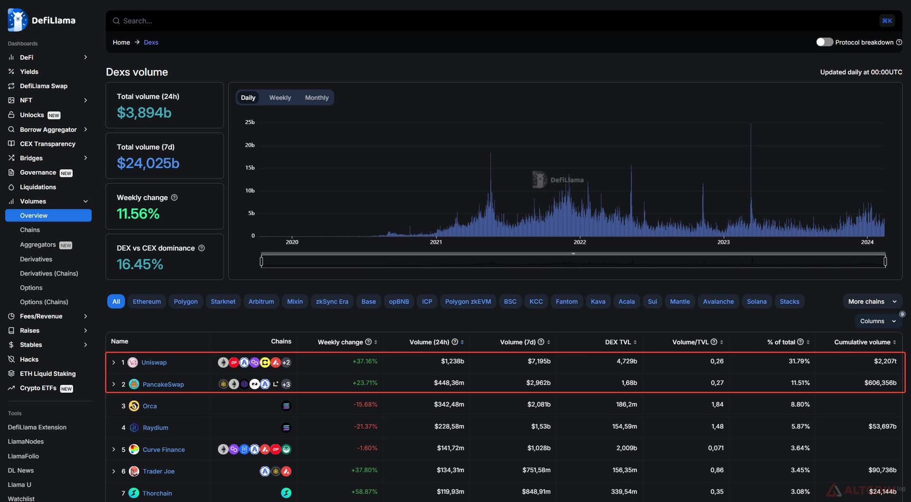This screenshot has height=502, width=911.
Task: Open Derivatives under Volumes menu
Action: 36,259
